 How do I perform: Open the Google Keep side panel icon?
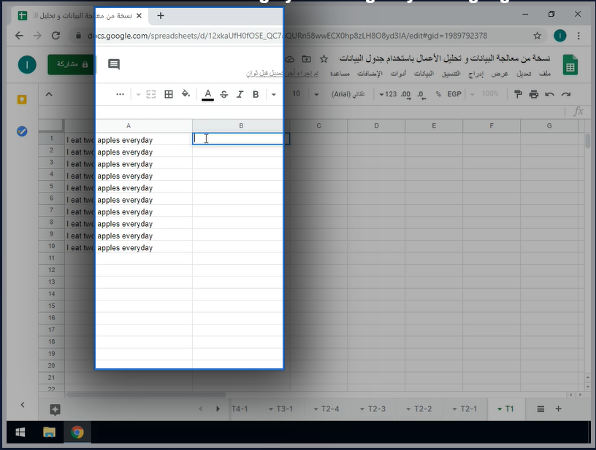click(x=22, y=99)
